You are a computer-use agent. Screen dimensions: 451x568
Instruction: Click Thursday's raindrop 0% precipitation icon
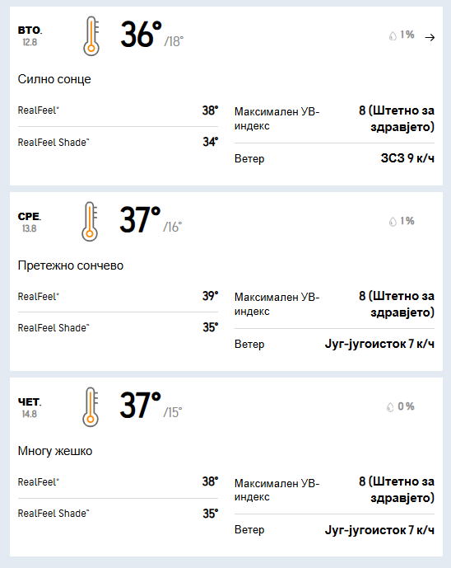(x=390, y=407)
